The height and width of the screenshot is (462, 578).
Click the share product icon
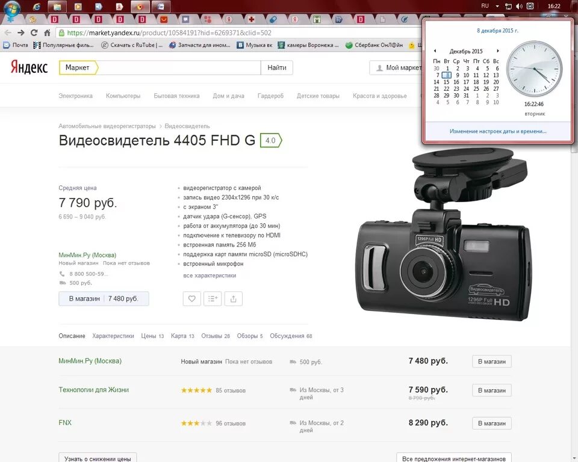pyautogui.click(x=234, y=299)
